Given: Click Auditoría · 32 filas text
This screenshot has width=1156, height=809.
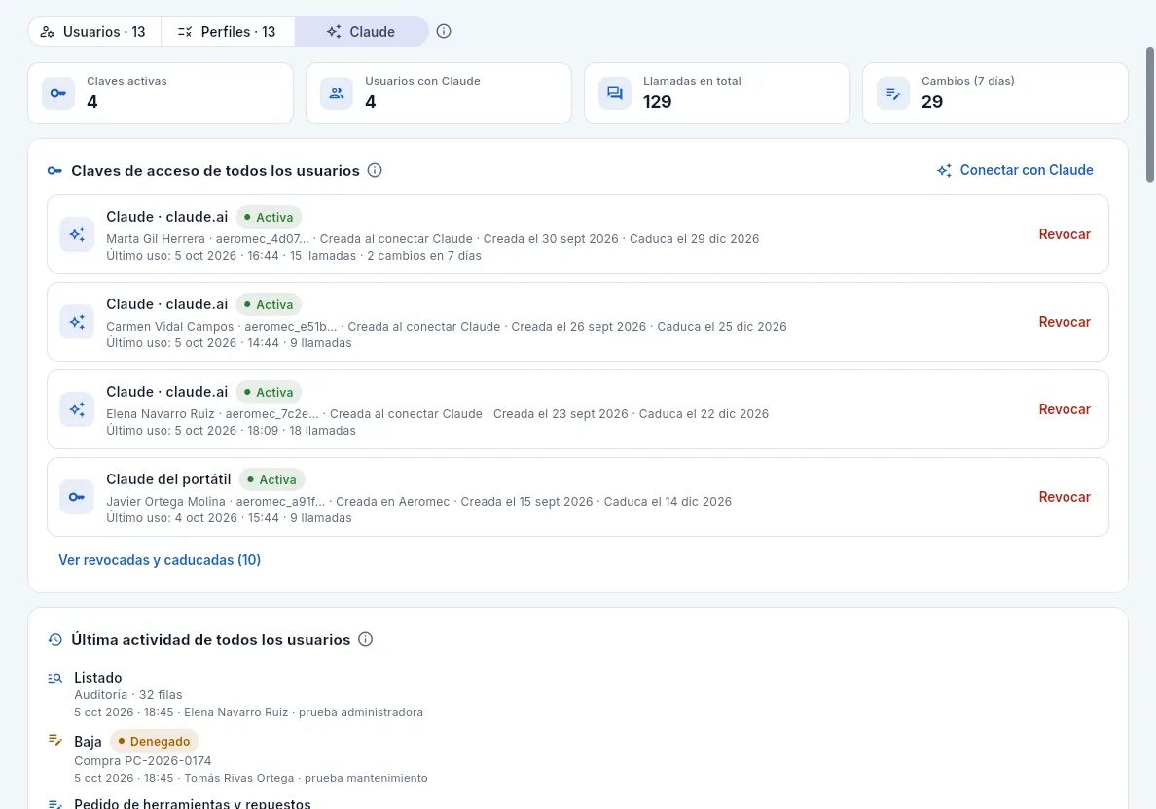Looking at the screenshot, I should [x=128, y=695].
